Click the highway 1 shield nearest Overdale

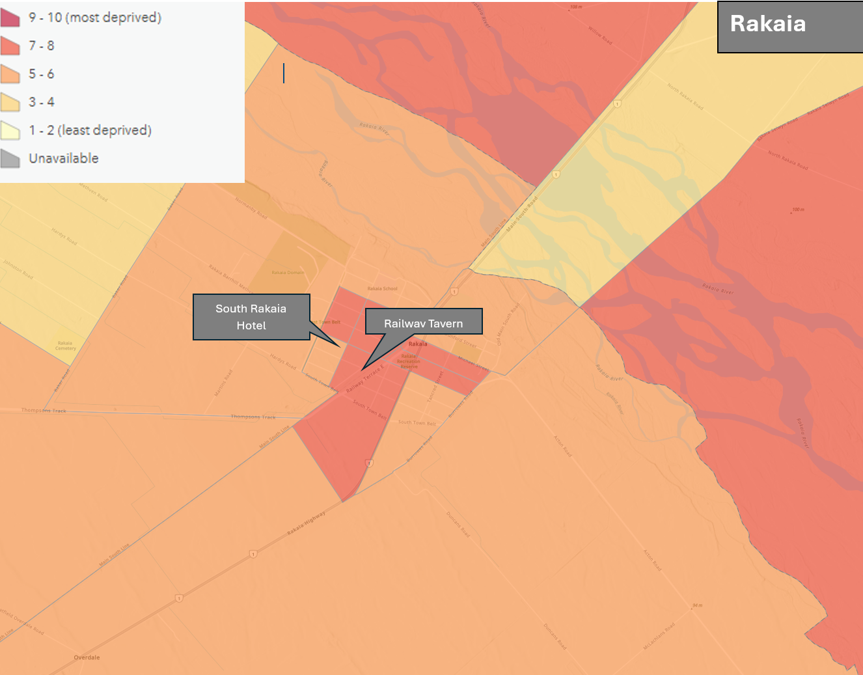click(178, 598)
